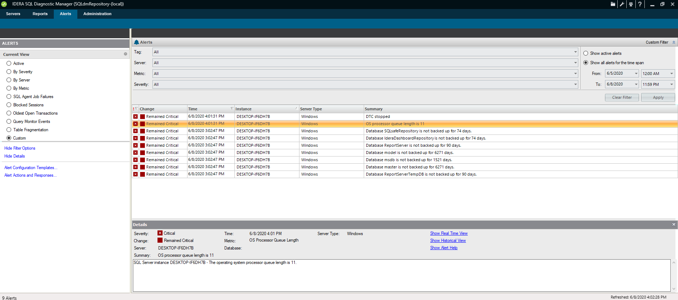Click red change square on msdb row
Image resolution: width=678 pixels, height=300 pixels.
[x=142, y=160]
